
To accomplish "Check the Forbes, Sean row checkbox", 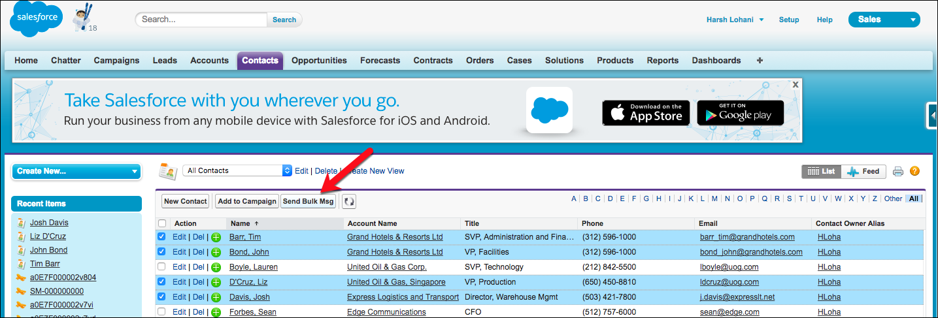I will pyautogui.click(x=162, y=312).
